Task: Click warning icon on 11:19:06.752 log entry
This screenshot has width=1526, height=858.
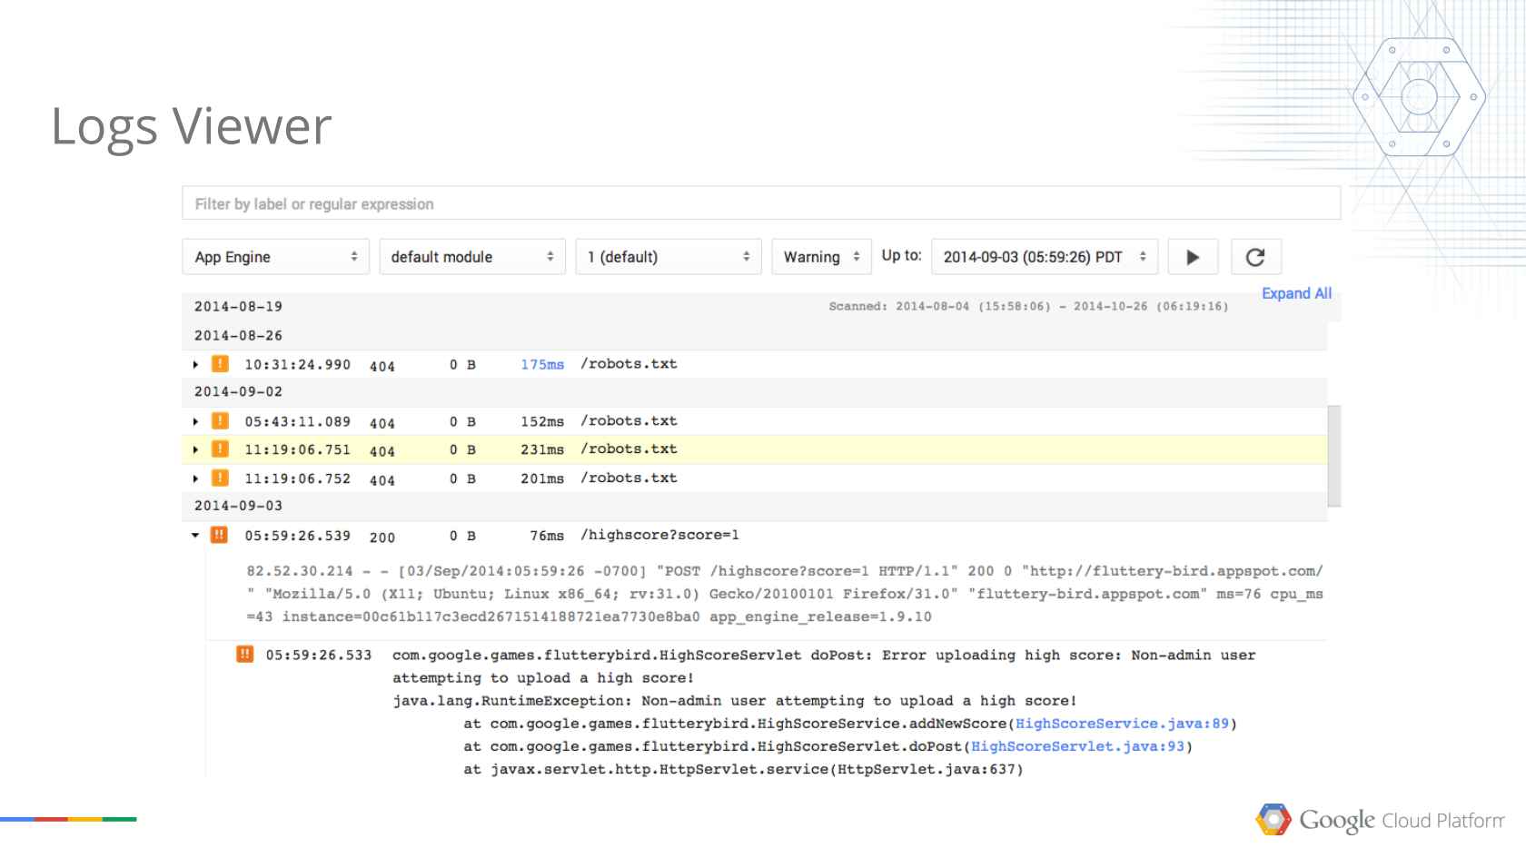Action: click(x=220, y=478)
